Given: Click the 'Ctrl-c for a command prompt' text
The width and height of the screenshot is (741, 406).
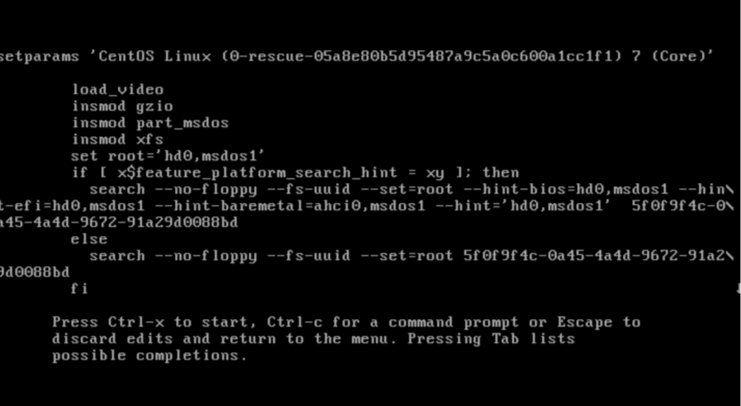Looking at the screenshot, I should 393,322.
